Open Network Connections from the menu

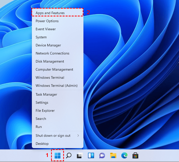click(52, 53)
